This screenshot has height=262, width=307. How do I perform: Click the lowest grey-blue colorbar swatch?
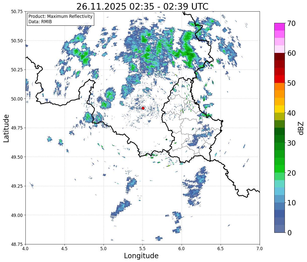pyautogui.click(x=280, y=228)
